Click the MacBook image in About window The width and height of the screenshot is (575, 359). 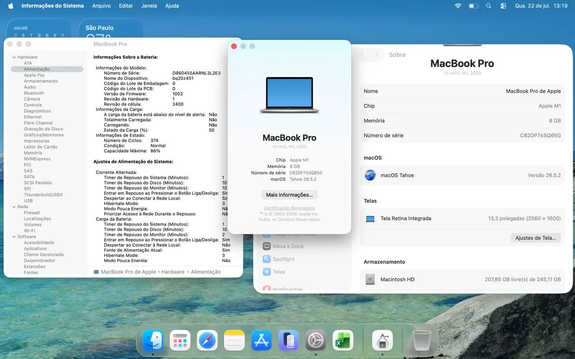click(x=289, y=95)
